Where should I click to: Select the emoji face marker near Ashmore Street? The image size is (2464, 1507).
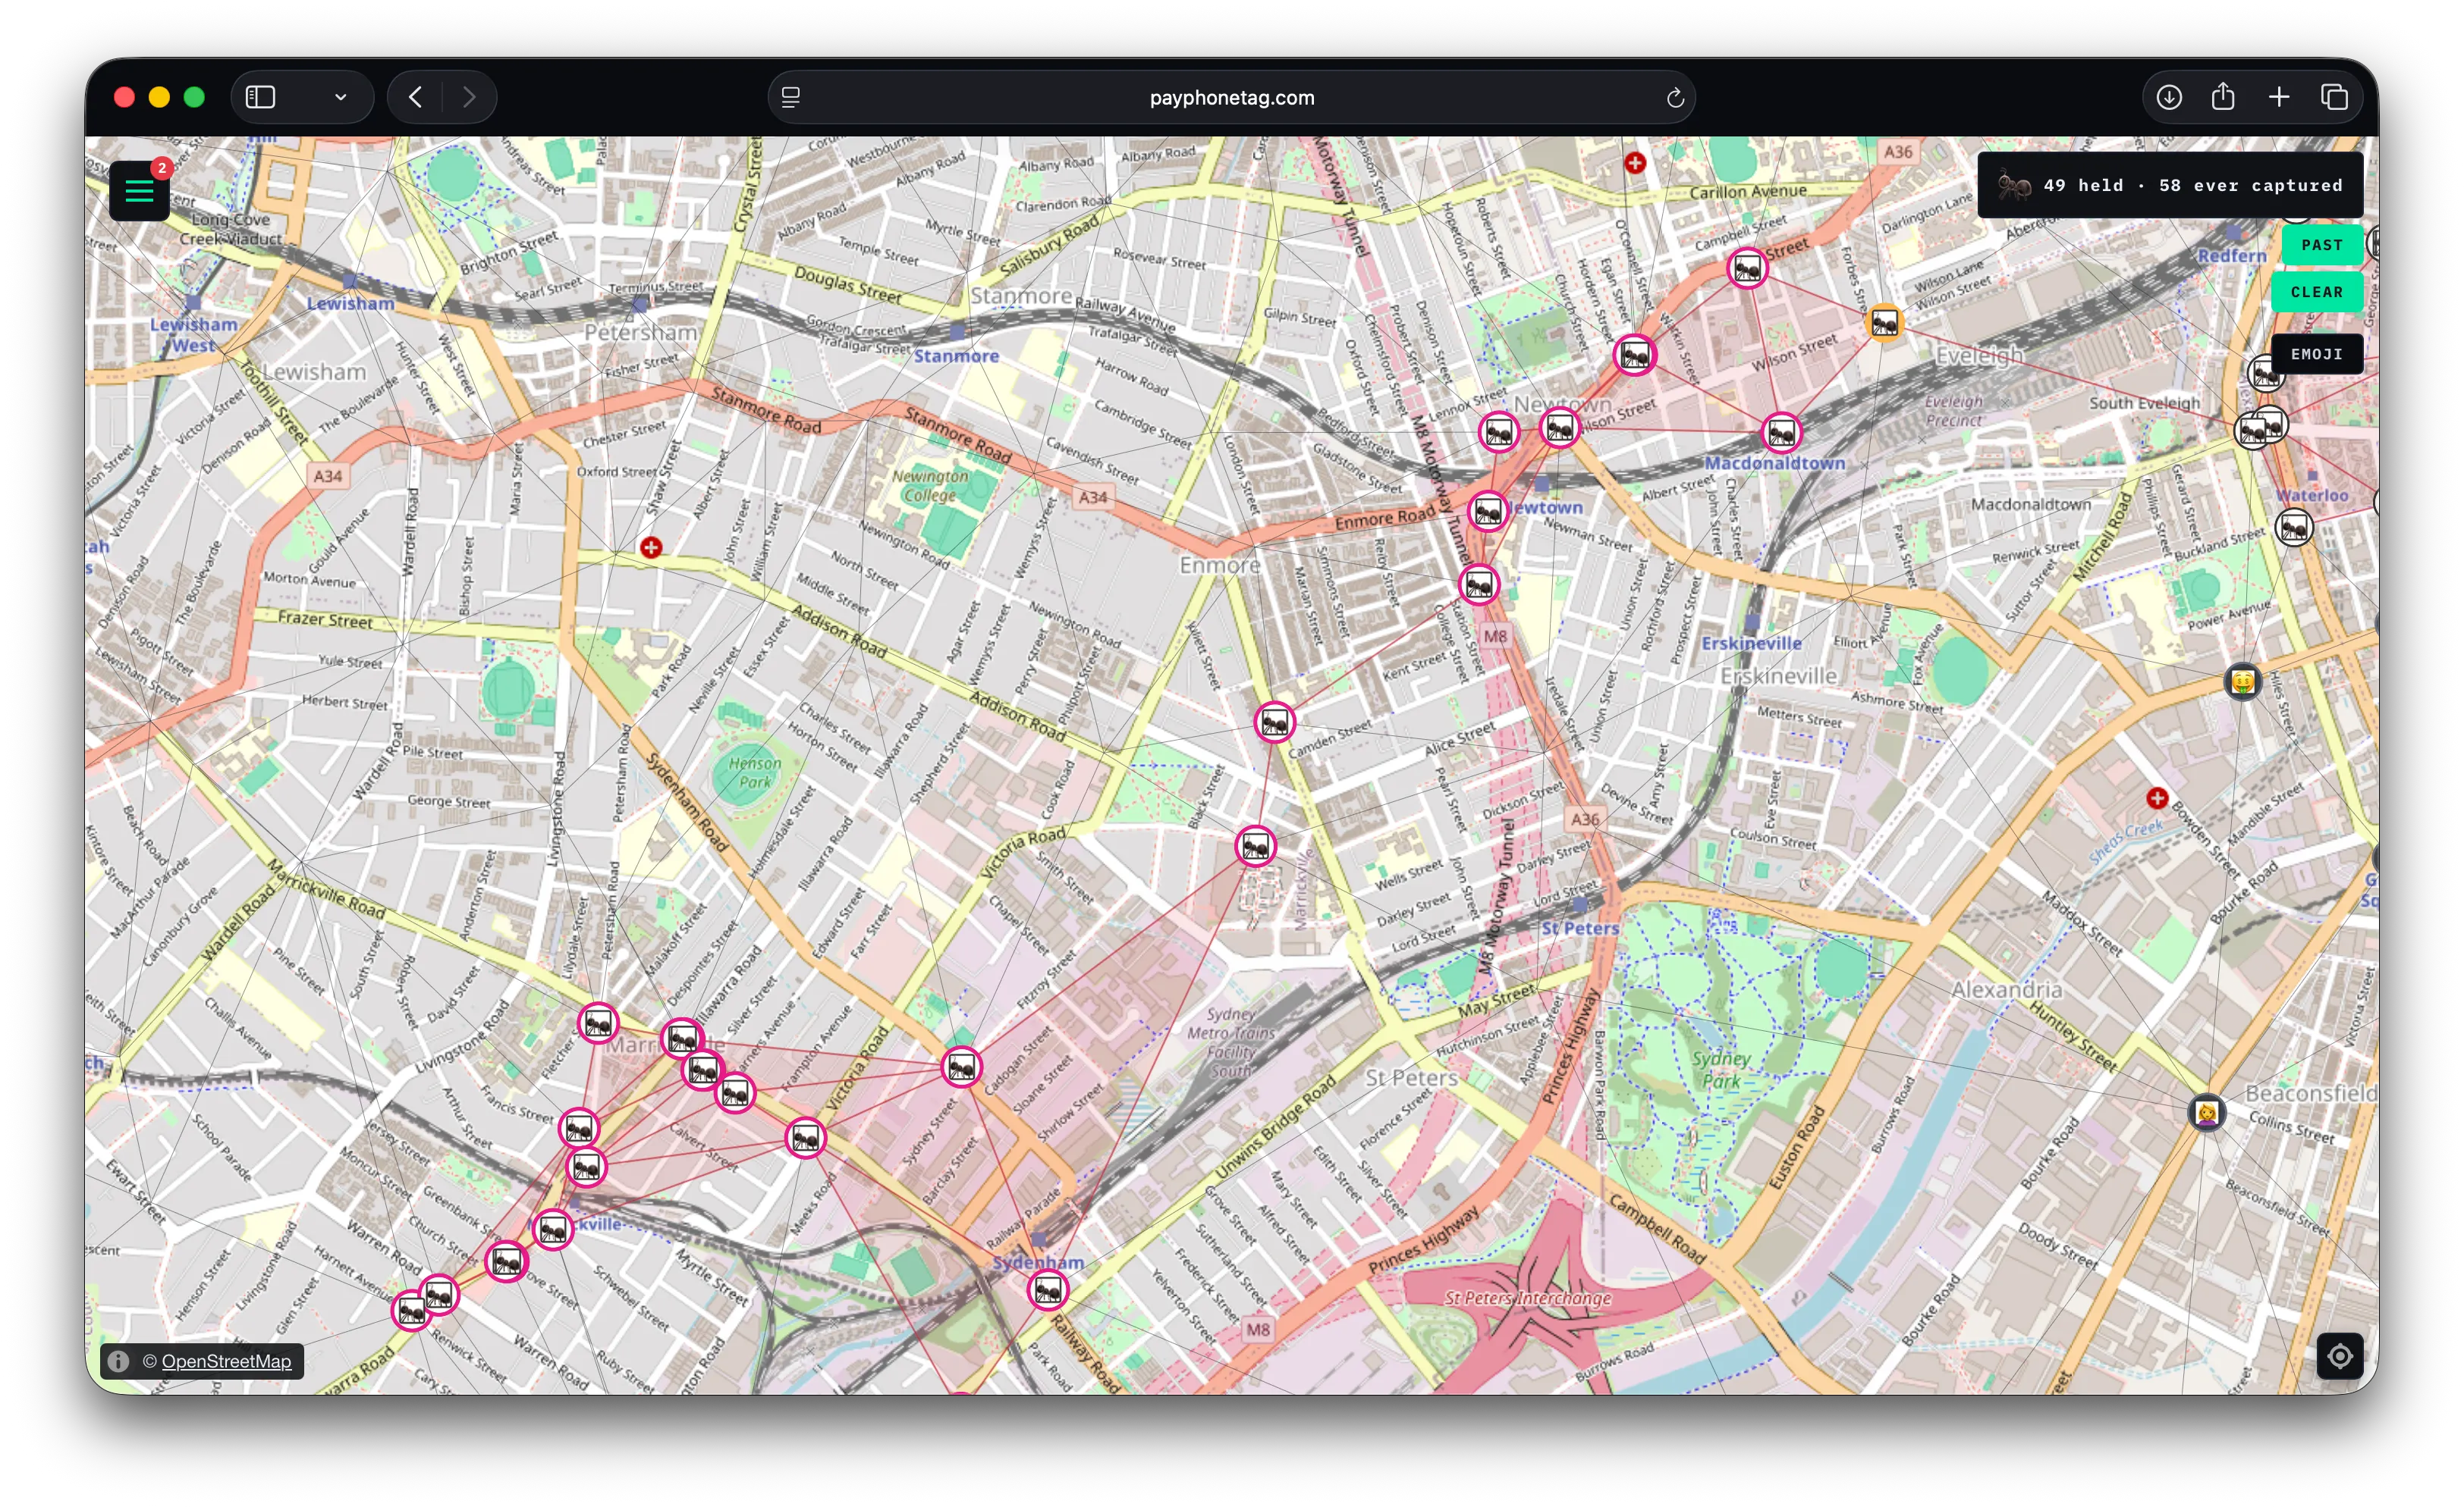tap(2242, 682)
